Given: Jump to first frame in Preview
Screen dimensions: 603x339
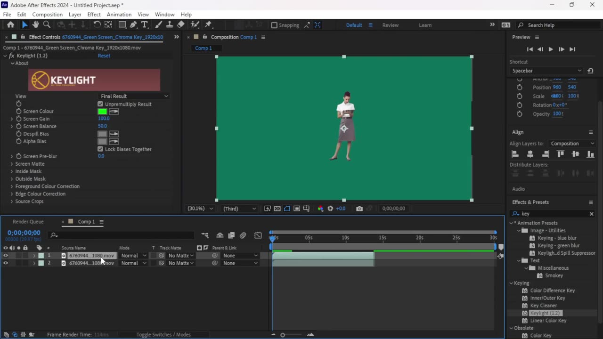Looking at the screenshot, I should pos(530,49).
